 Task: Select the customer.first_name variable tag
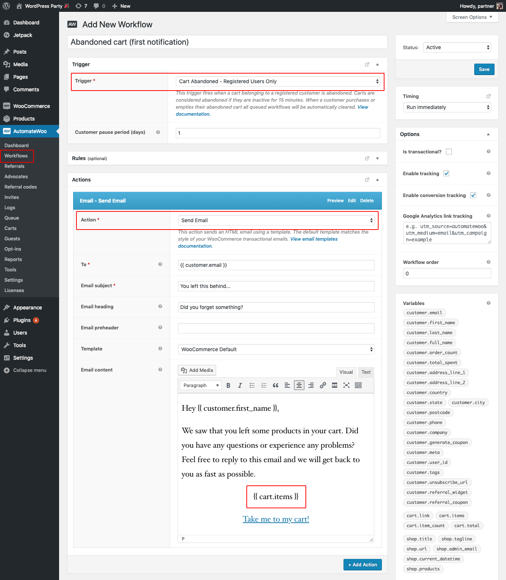pos(431,323)
